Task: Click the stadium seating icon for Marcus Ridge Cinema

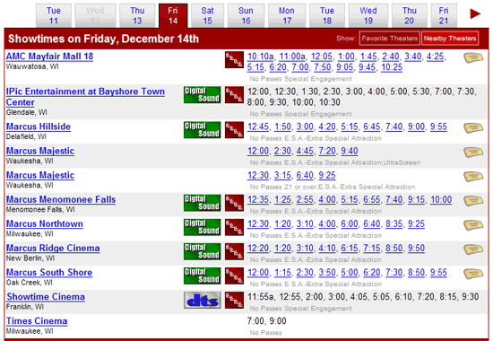Action: point(234,251)
